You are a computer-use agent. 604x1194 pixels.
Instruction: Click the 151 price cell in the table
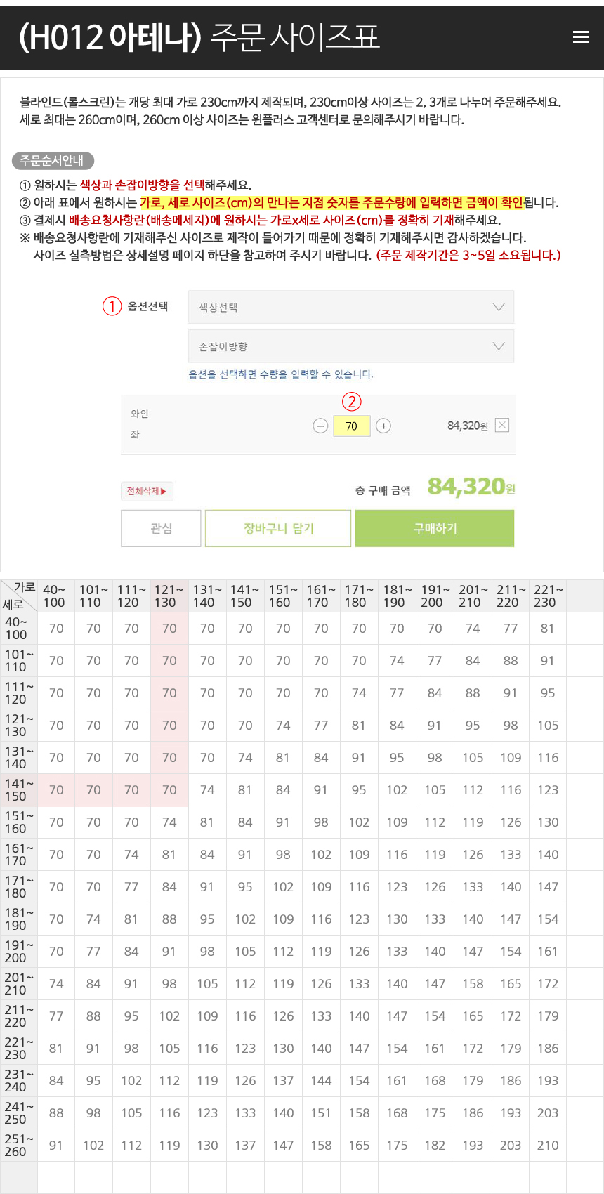(321, 1113)
